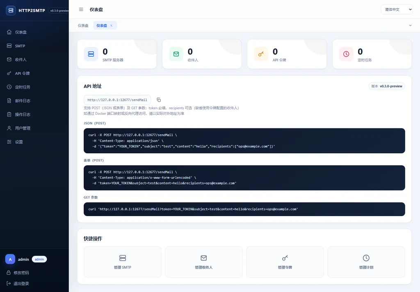This screenshot has height=292, width=420.
Task: Click the home icon beside 仪表盘 in sidebar
Action: pos(9,32)
